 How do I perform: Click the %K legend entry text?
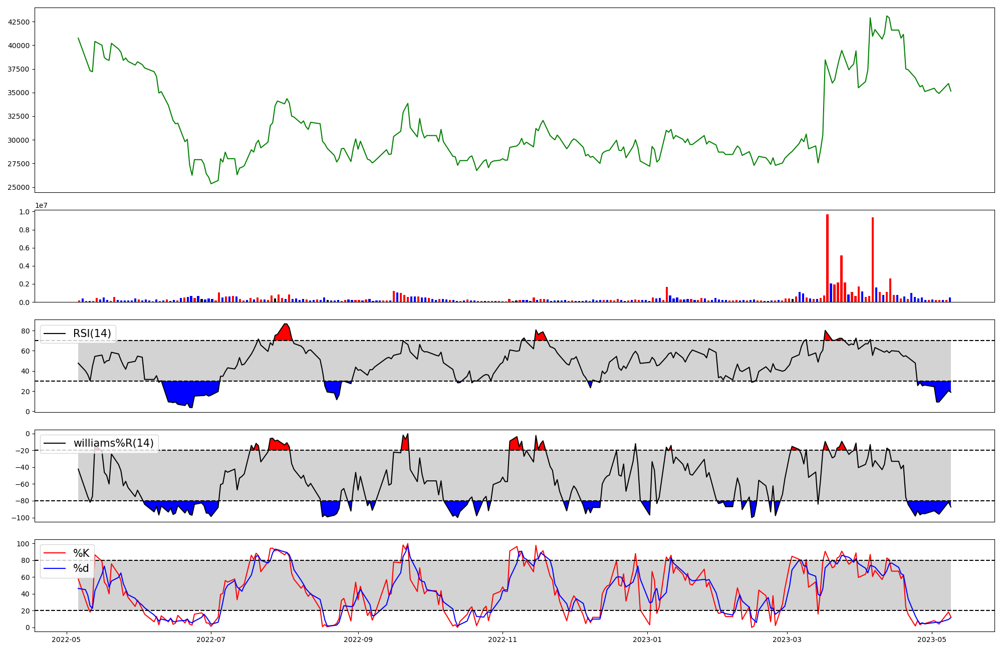pyautogui.click(x=81, y=553)
